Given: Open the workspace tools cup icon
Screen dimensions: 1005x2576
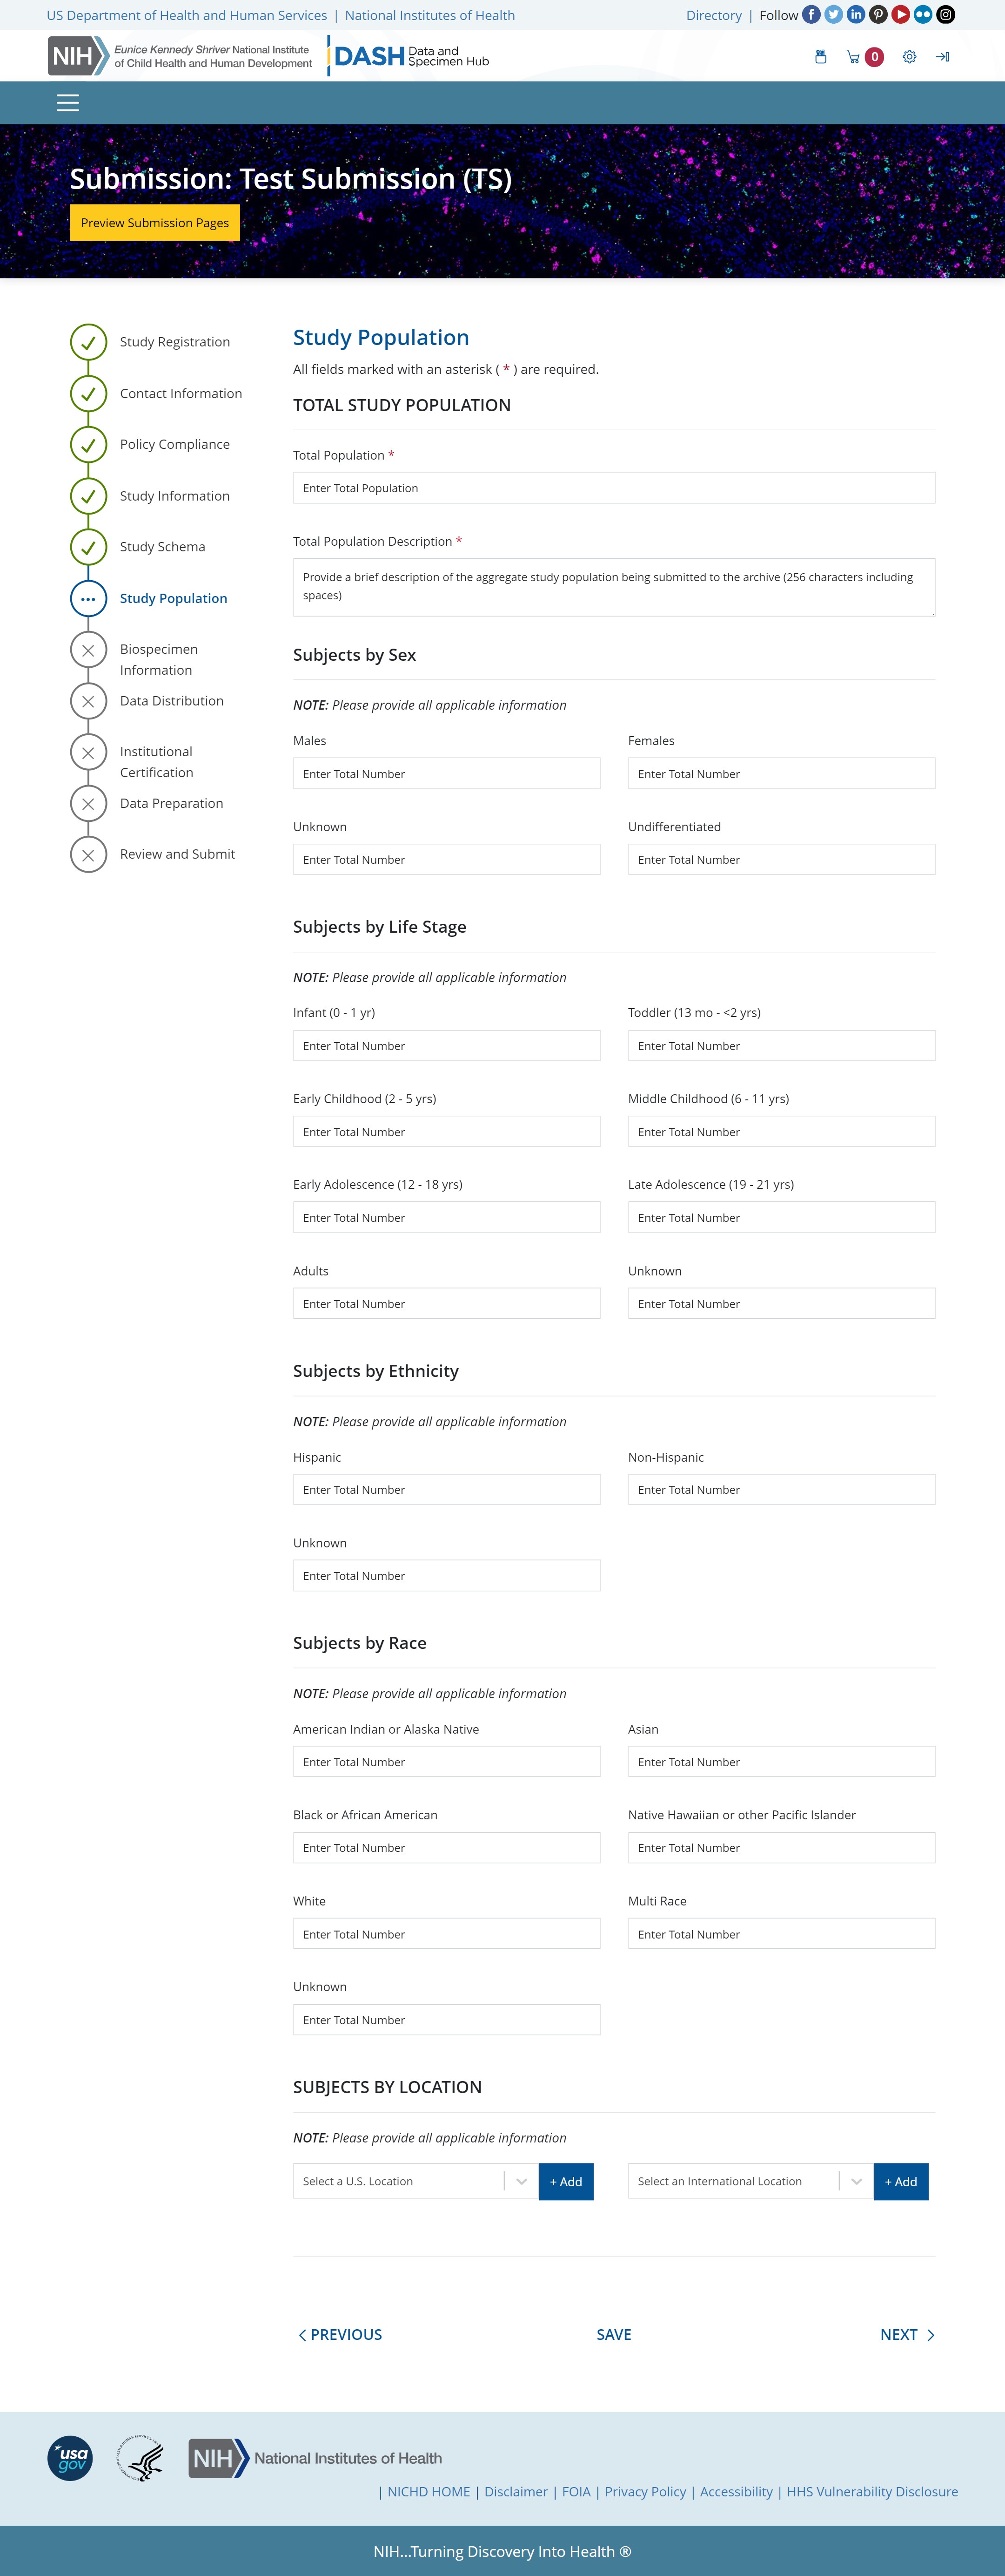Looking at the screenshot, I should coord(820,57).
